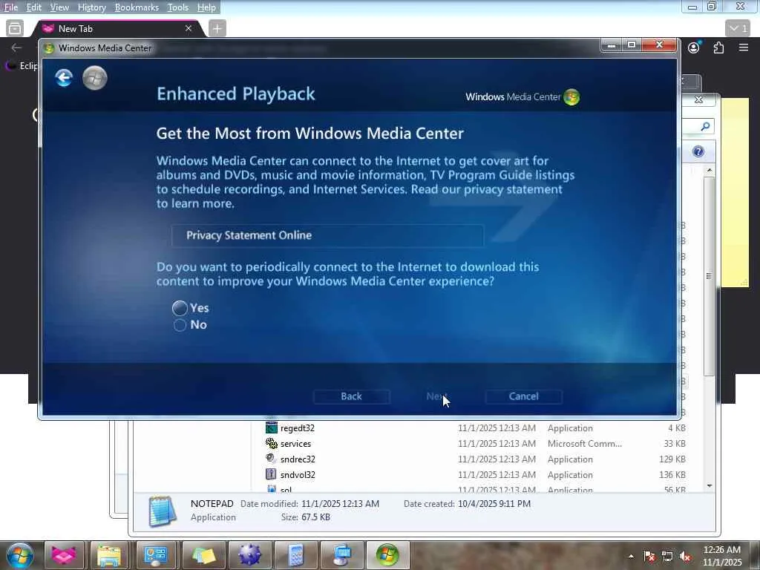
Task: Open Privacy Statement Online
Action: (327, 235)
